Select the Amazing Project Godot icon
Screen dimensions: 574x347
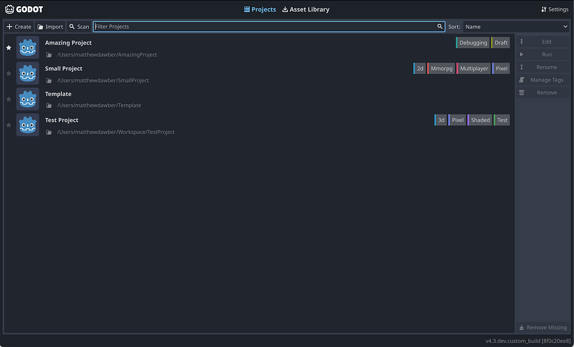point(28,48)
